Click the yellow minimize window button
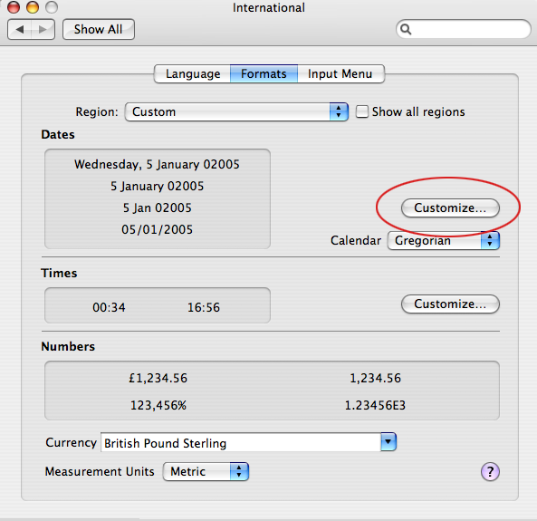 point(33,7)
